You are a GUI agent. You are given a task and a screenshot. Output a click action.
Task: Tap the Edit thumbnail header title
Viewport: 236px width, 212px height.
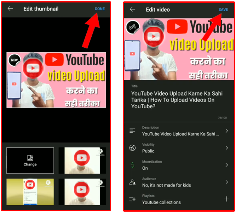point(41,9)
